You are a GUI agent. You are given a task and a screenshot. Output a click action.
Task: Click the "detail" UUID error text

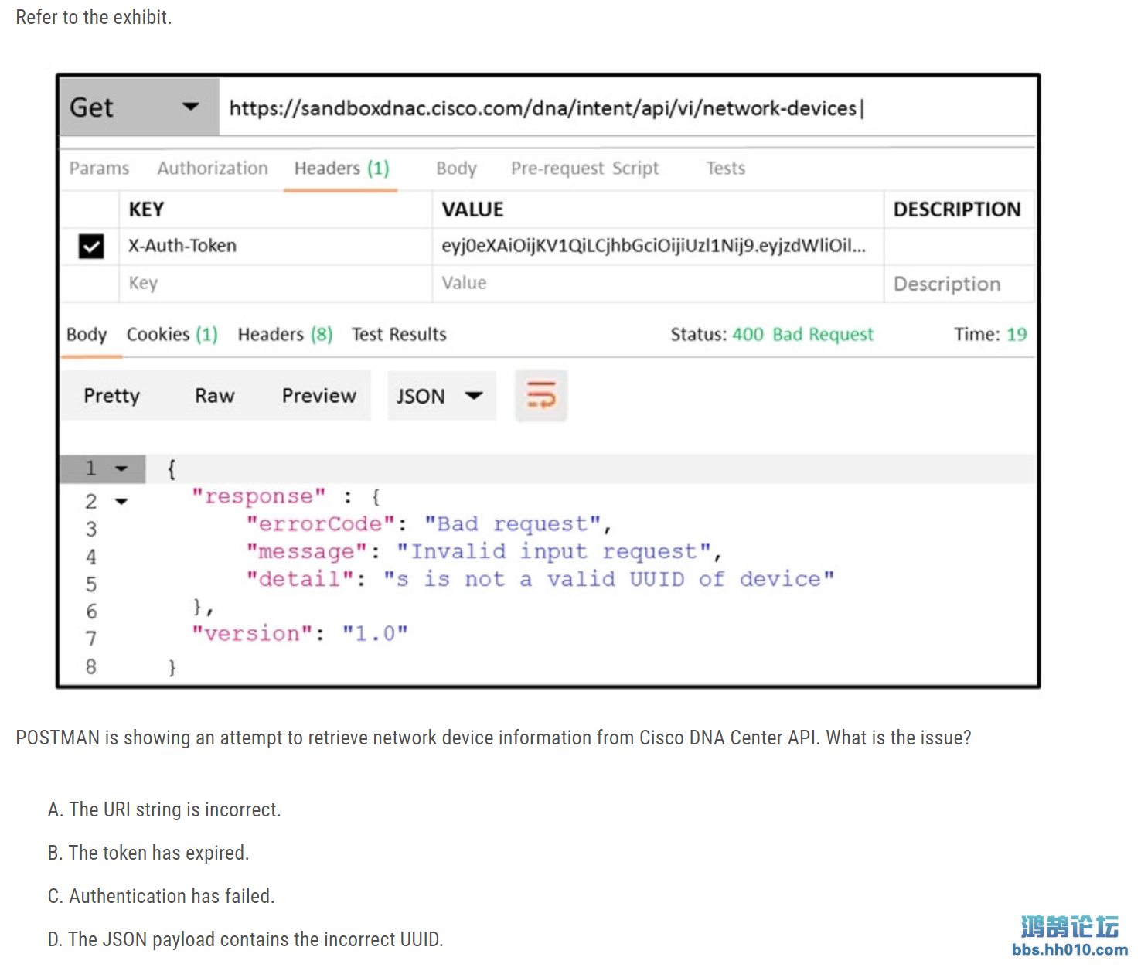point(609,580)
